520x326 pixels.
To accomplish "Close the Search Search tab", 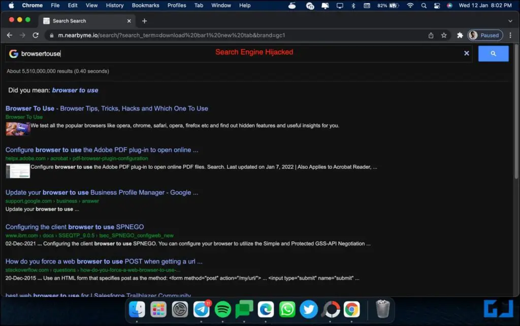I will coord(129,21).
